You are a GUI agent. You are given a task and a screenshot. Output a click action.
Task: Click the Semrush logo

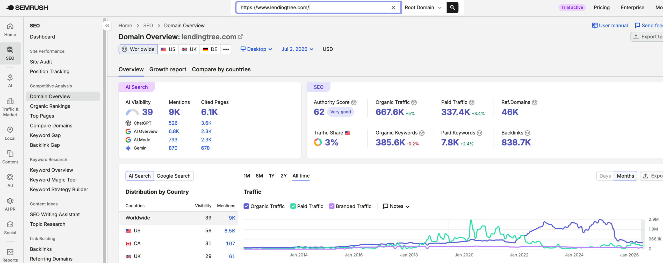27,7
